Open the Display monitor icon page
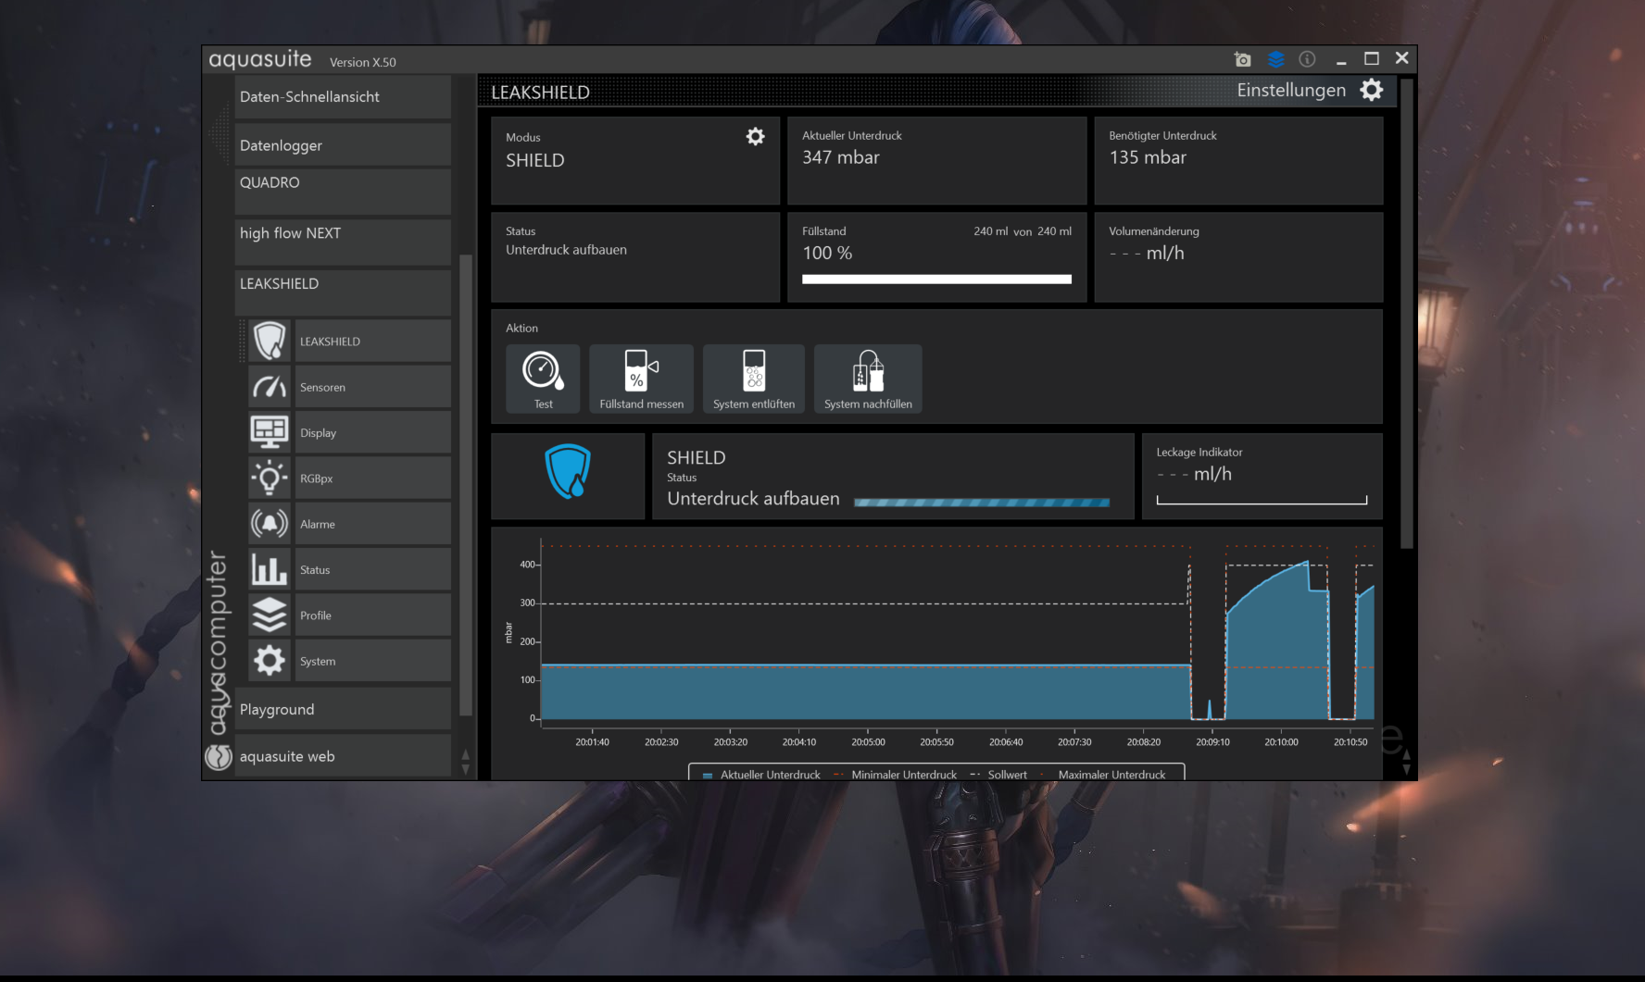The height and width of the screenshot is (982, 1645). tap(270, 432)
